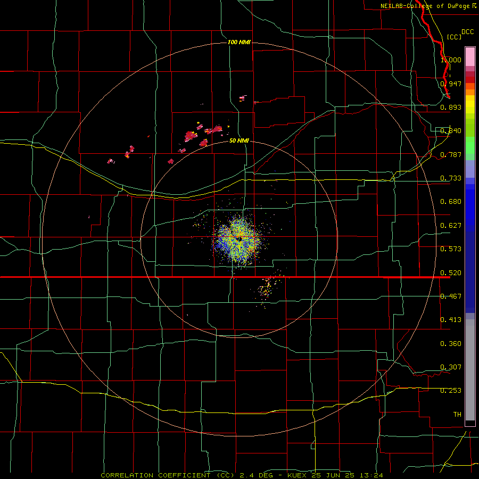This screenshot has width=479, height=479.
Task: Click the 0.680 legend value
Action: (451, 202)
